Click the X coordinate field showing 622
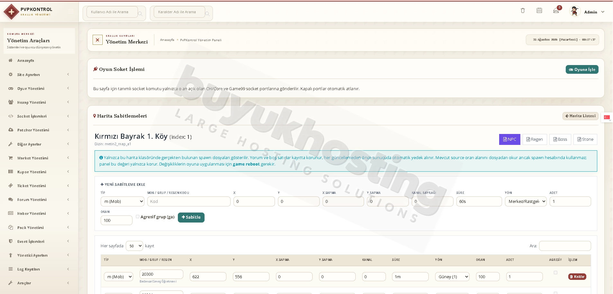 pyautogui.click(x=208, y=277)
